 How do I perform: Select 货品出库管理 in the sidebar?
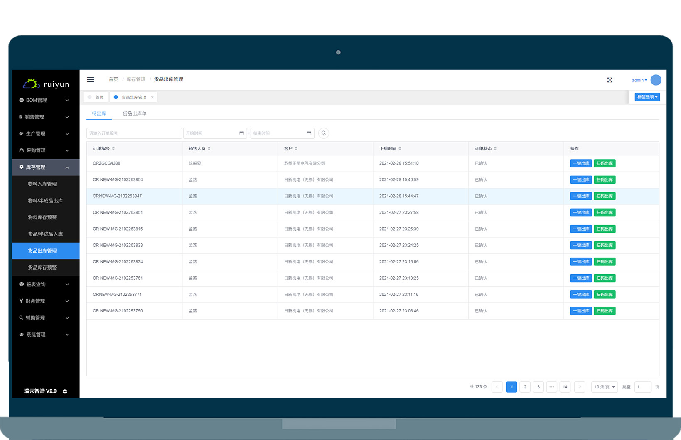pos(46,251)
